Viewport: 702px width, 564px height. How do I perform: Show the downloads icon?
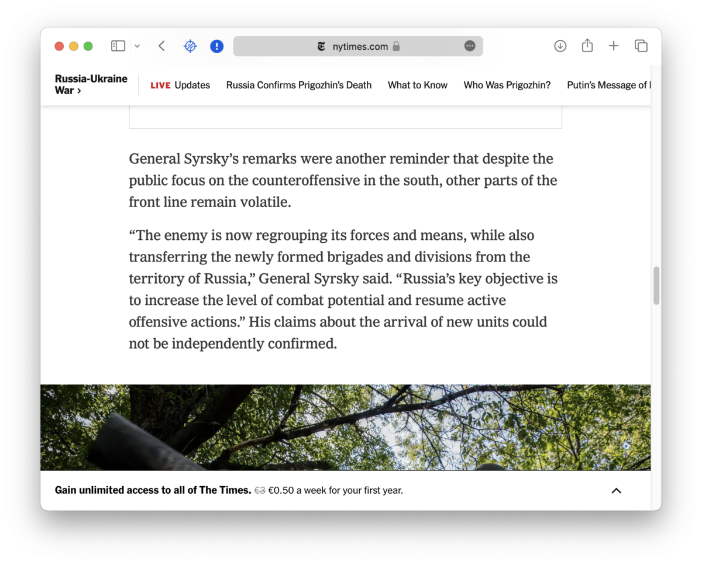click(560, 46)
